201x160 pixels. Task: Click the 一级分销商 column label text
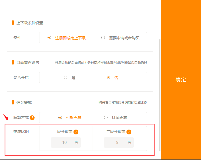point(62,132)
